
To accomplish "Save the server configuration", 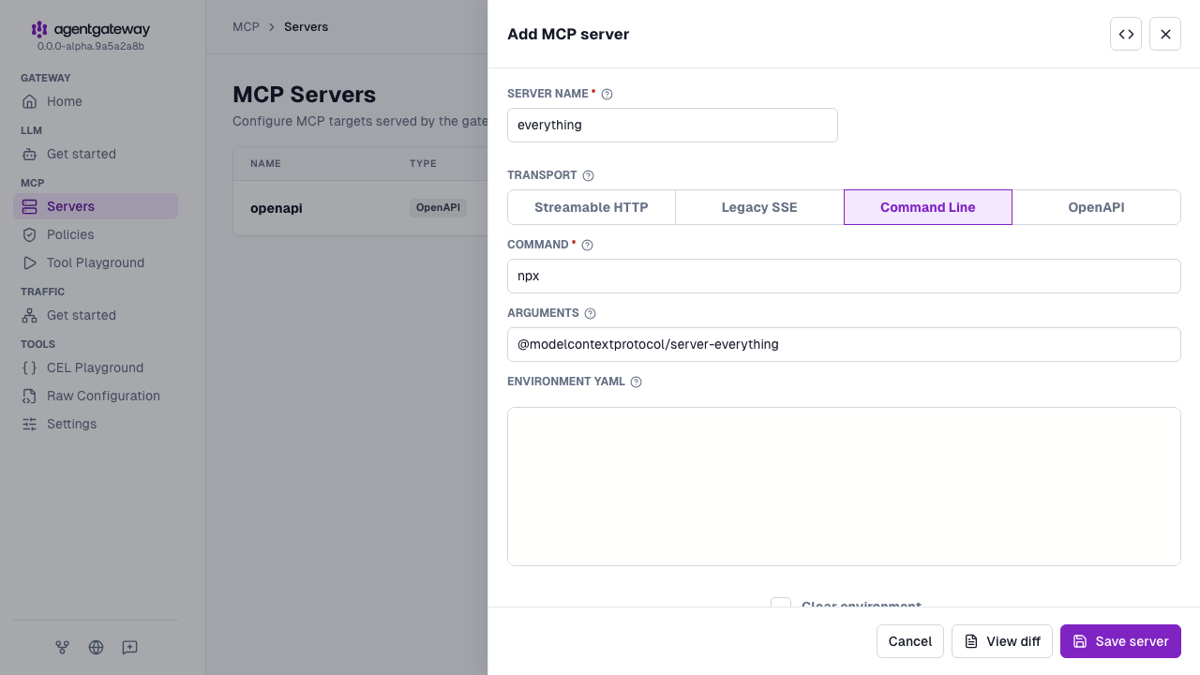I will (x=1120, y=641).
